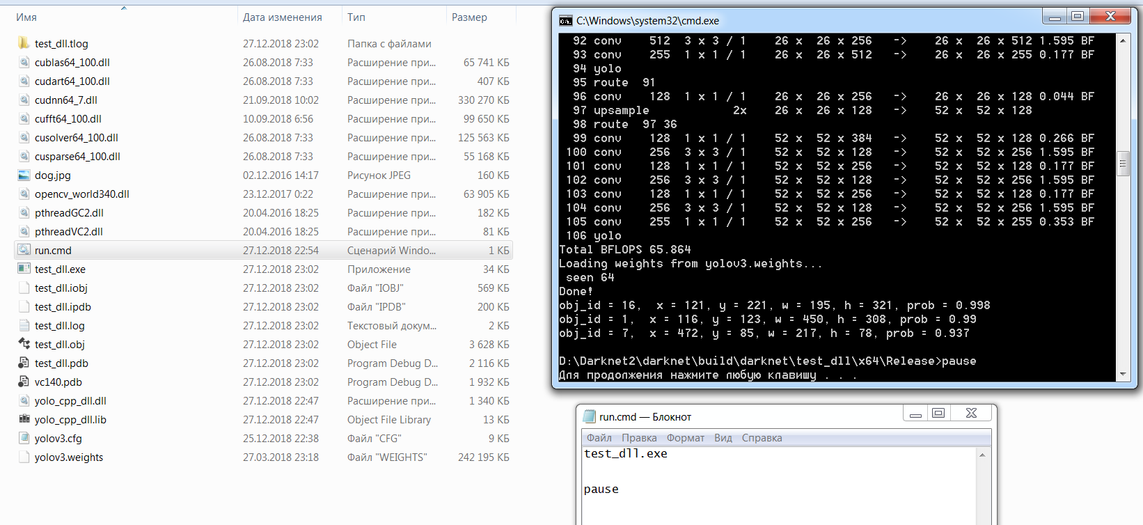
Task: Click 'Total BFLOPS 65.864' line in console
Action: pos(625,249)
